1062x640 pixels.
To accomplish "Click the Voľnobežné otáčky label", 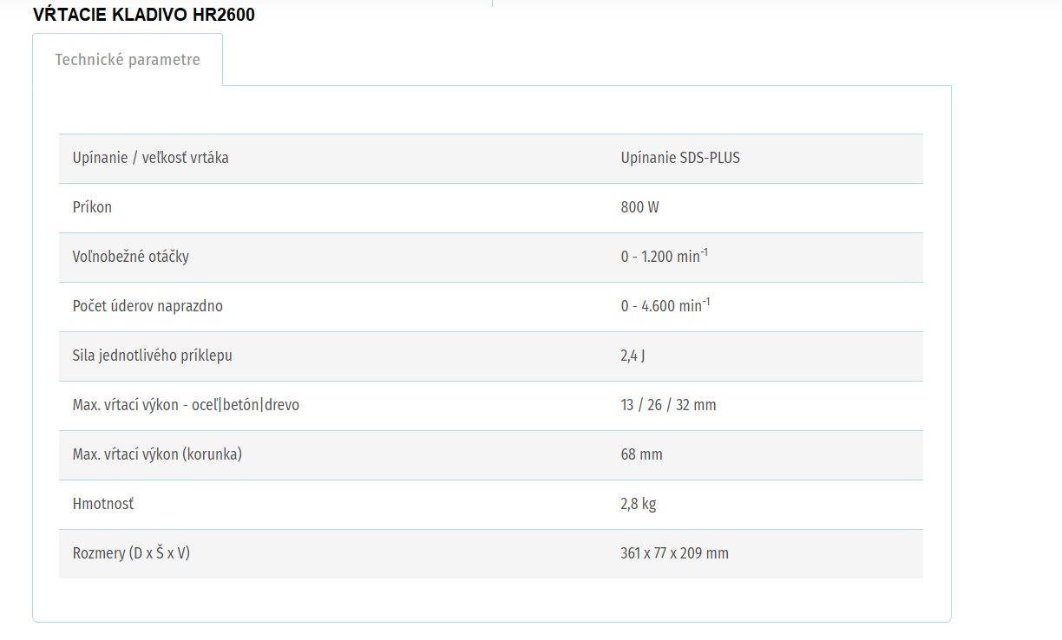I will (x=131, y=257).
